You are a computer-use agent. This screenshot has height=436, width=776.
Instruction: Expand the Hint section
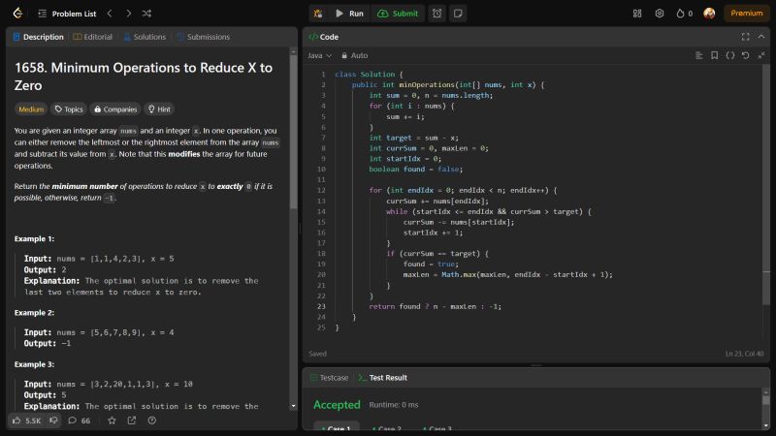[158, 109]
